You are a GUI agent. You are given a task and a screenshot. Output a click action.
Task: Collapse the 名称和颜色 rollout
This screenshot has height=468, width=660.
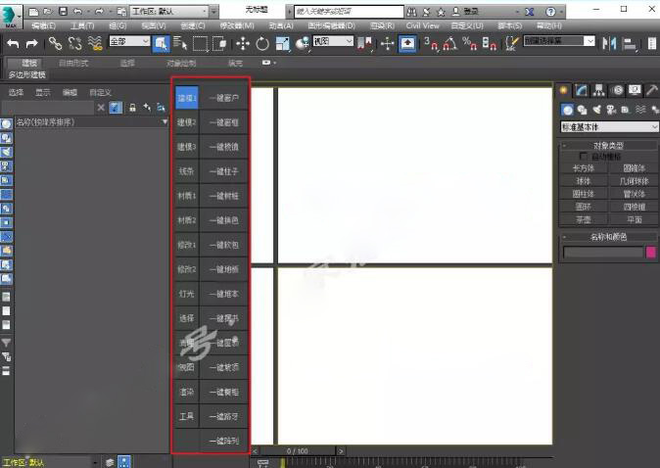tap(609, 237)
